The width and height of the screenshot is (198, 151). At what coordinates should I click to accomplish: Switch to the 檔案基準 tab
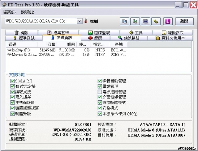(x=58, y=33)
